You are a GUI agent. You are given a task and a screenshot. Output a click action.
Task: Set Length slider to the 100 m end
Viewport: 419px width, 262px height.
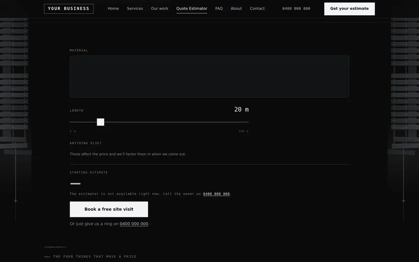click(x=248, y=122)
